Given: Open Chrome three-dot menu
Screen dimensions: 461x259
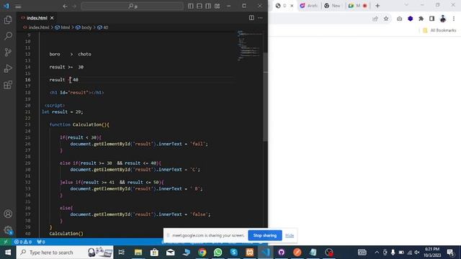Looking at the screenshot, I should point(454,19).
